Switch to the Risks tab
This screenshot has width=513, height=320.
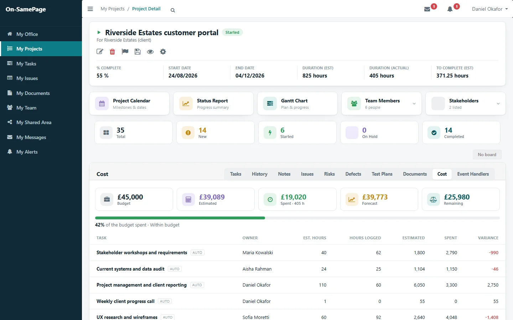(x=330, y=174)
